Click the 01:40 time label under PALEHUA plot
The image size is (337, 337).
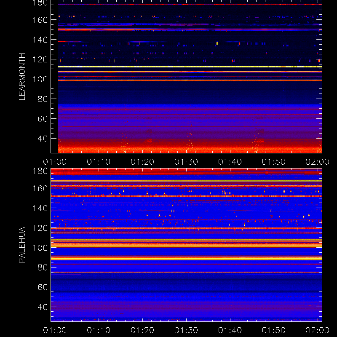pyautogui.click(x=230, y=330)
